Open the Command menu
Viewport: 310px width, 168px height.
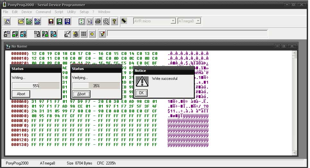pos(43,12)
